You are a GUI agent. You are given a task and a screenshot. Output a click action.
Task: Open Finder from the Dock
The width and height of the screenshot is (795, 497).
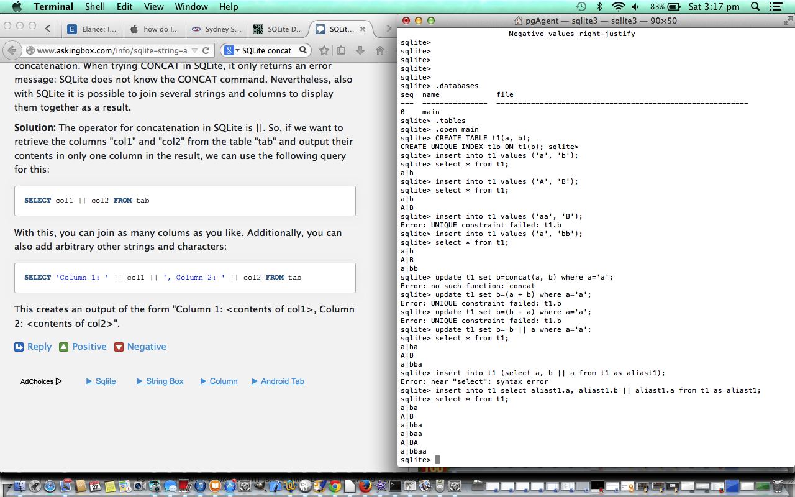(x=20, y=486)
